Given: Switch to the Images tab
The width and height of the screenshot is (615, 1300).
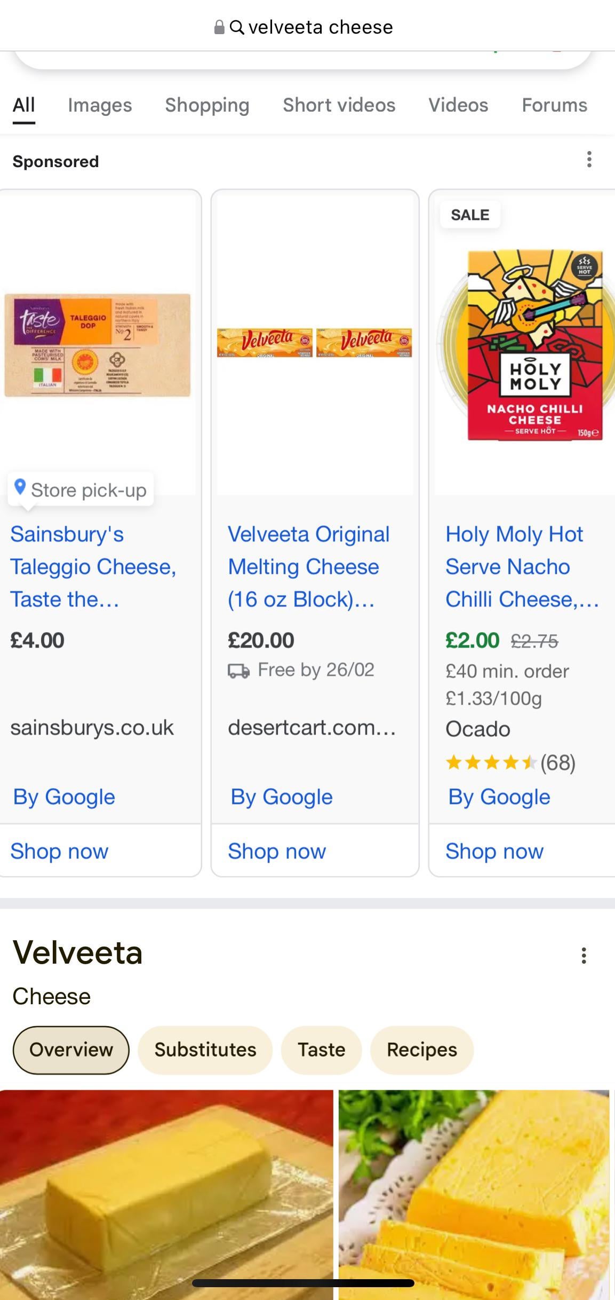Looking at the screenshot, I should (100, 106).
